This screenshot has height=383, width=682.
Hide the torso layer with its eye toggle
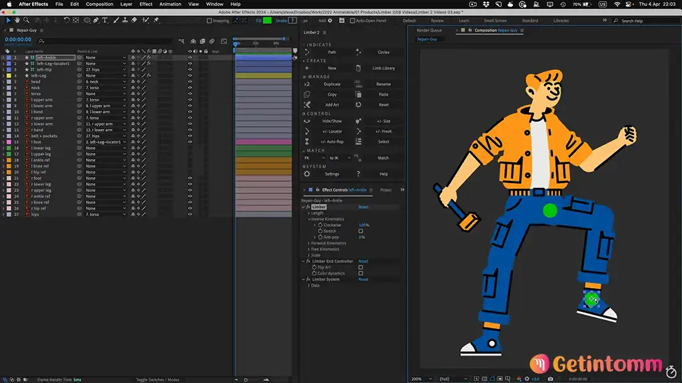190,94
